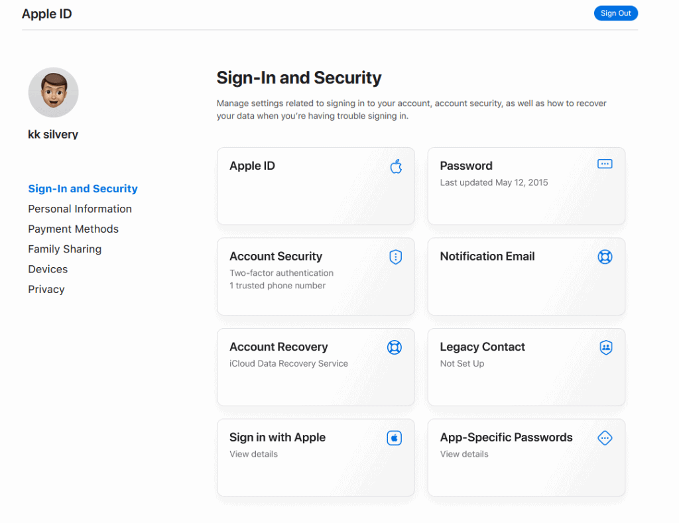Click 'View details' under App-Specific Passwords

[x=464, y=453]
